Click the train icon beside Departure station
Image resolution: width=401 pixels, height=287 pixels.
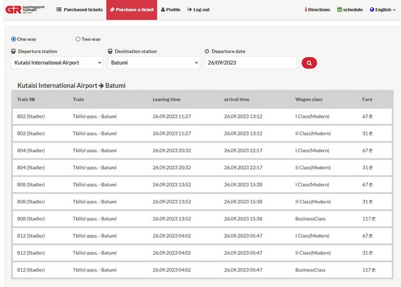(13, 51)
